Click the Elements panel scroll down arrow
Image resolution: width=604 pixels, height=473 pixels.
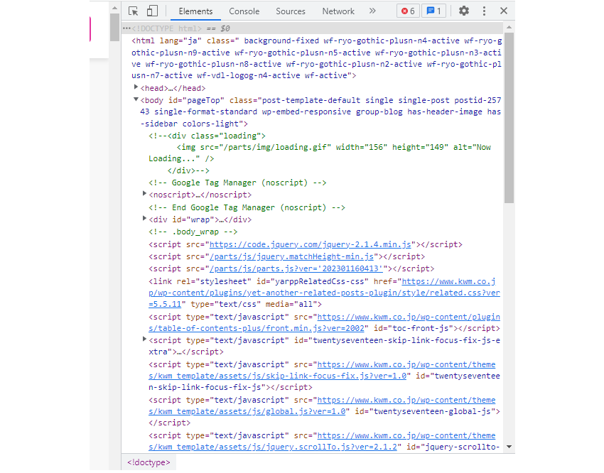[x=509, y=447]
